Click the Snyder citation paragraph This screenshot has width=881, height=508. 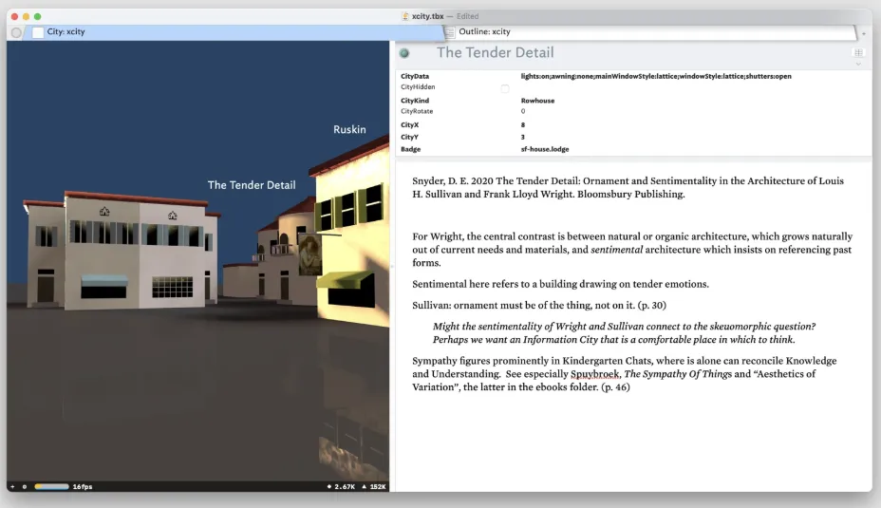pos(628,188)
